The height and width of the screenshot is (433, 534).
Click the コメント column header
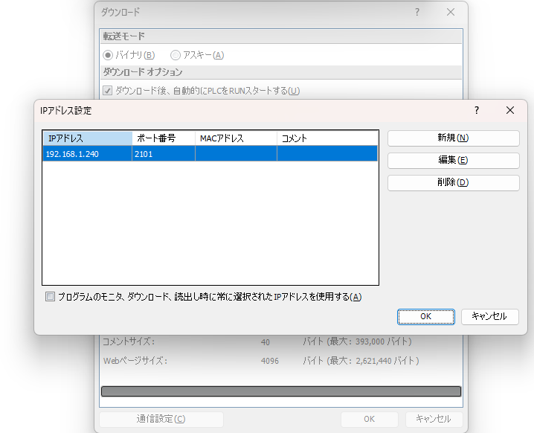point(327,138)
